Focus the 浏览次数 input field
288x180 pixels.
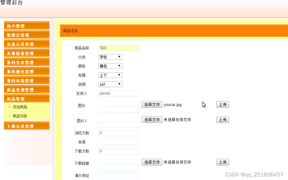pos(119,133)
